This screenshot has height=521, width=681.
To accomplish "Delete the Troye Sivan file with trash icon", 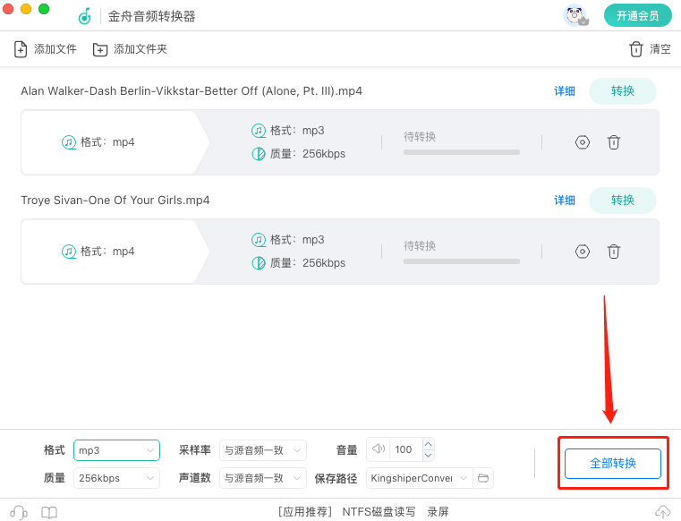I will (614, 252).
